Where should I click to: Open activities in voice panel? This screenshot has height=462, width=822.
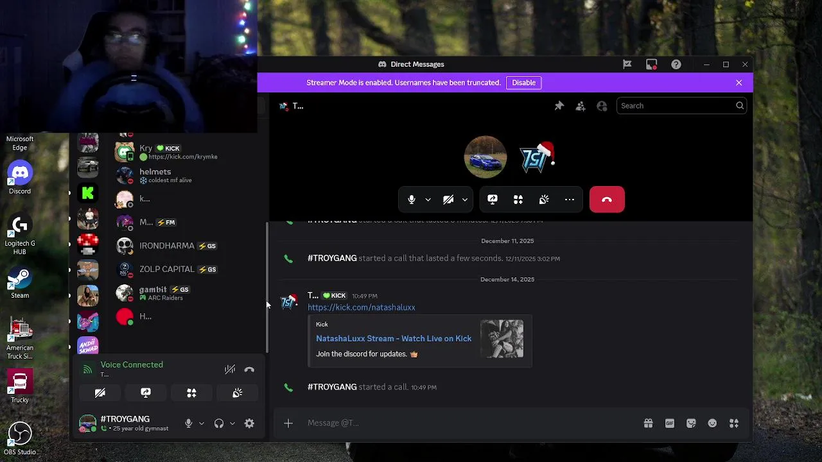point(191,393)
